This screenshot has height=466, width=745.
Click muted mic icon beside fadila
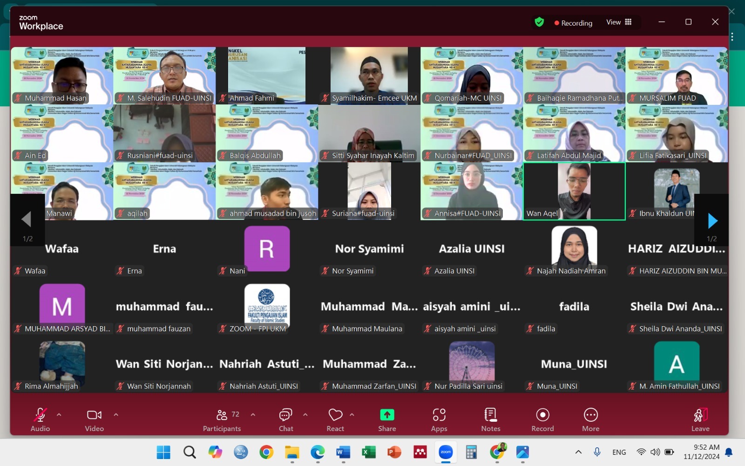(x=530, y=329)
